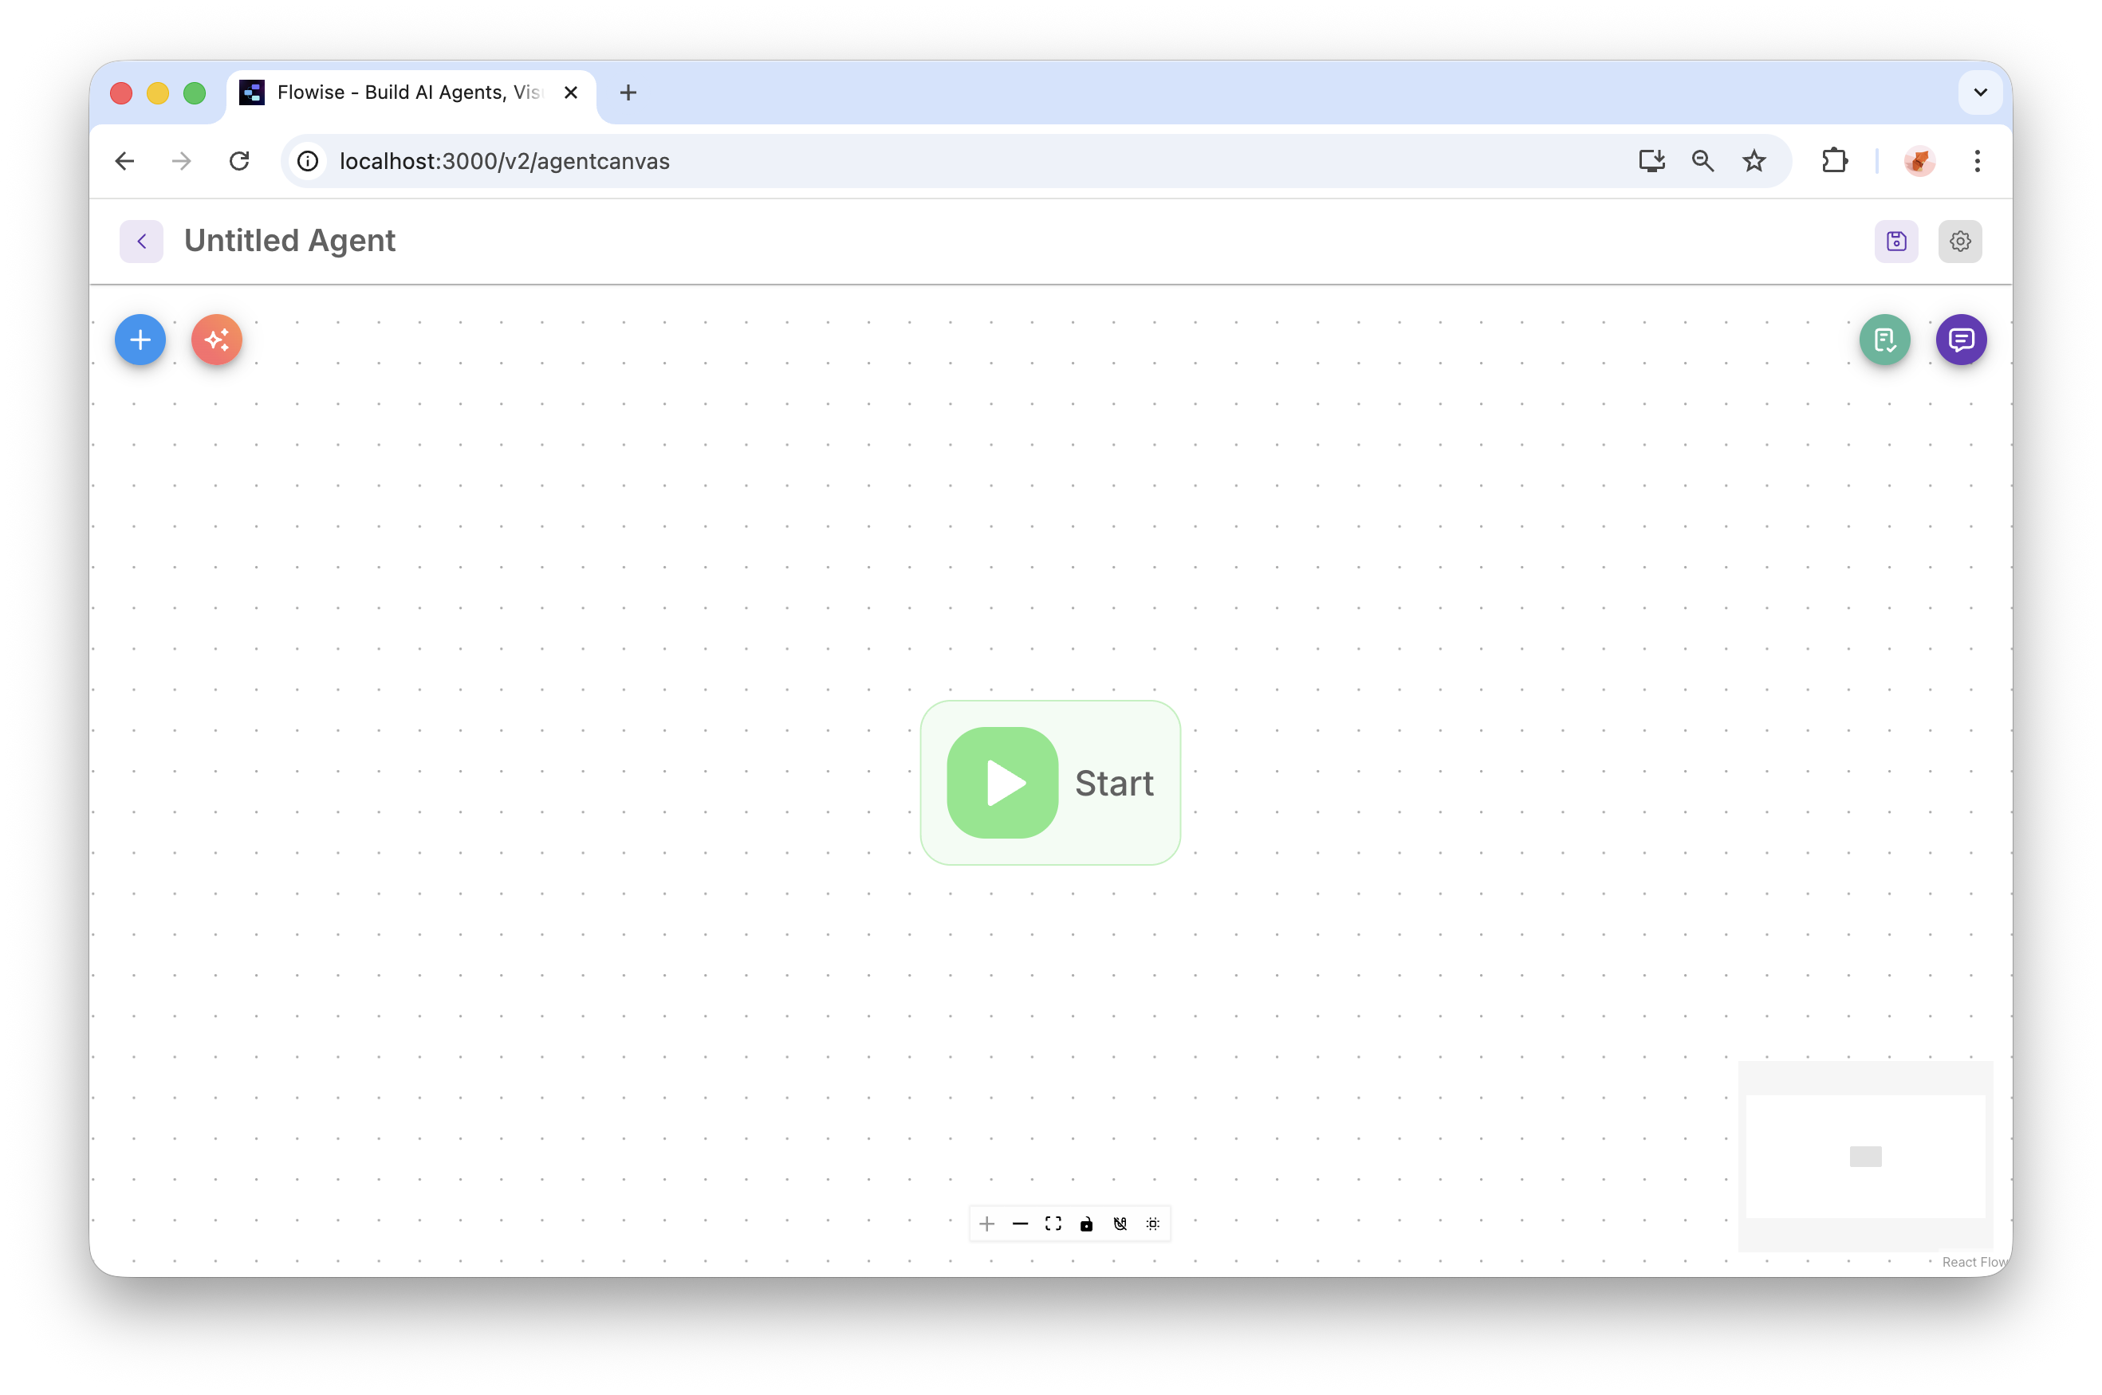Image resolution: width=2102 pixels, height=1395 pixels.
Task: Zoom in with canvas plus control
Action: (x=986, y=1224)
